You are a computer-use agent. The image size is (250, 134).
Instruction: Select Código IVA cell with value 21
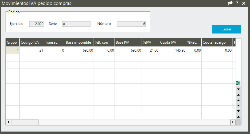[32, 50]
